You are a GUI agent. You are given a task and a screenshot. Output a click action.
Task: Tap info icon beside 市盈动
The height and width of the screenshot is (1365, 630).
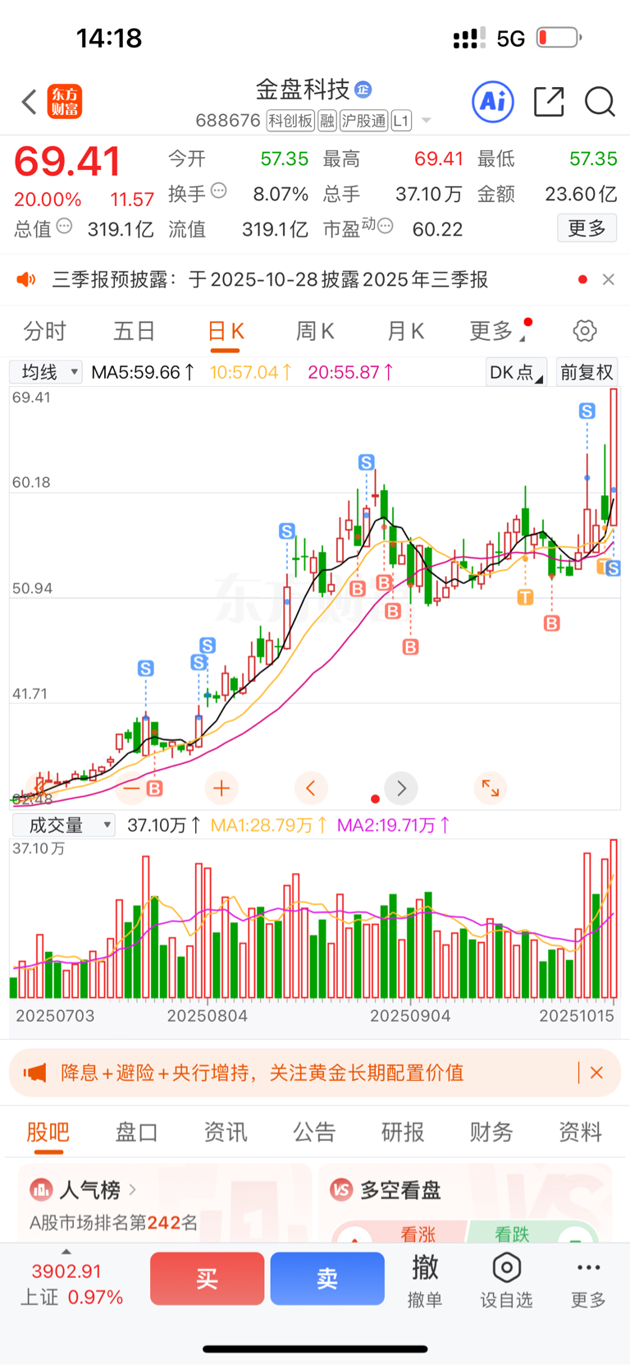[x=385, y=226]
